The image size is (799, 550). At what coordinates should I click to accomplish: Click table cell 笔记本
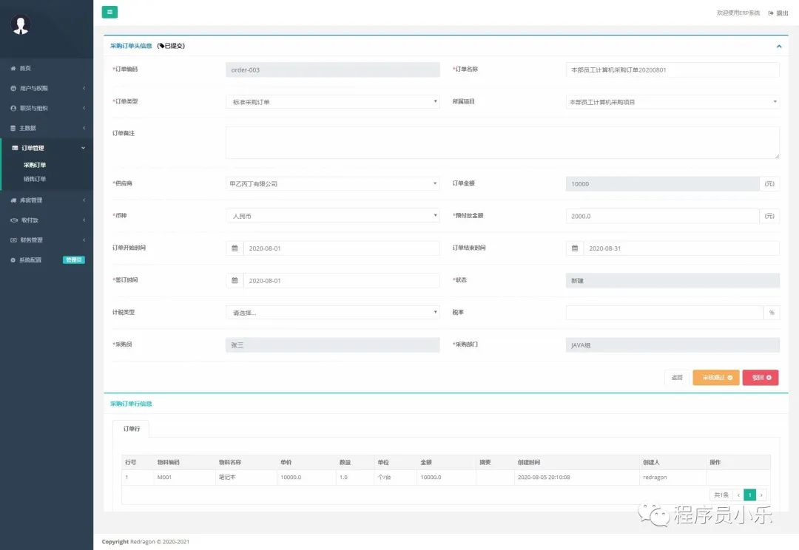tap(246, 477)
